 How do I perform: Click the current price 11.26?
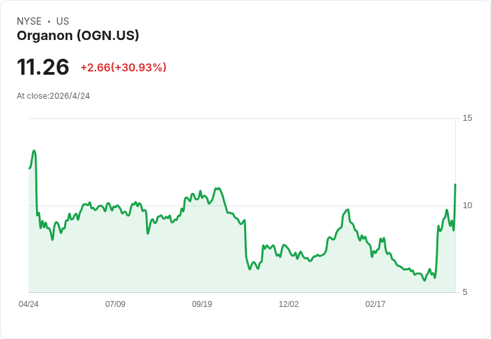43,67
